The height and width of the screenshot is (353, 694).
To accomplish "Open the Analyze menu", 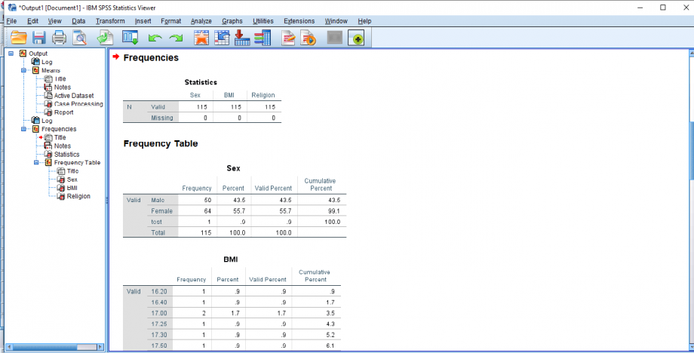I will click(x=201, y=20).
